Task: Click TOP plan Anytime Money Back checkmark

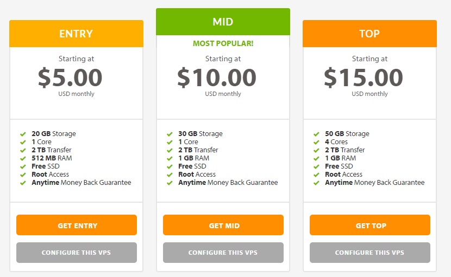Action: [316, 183]
